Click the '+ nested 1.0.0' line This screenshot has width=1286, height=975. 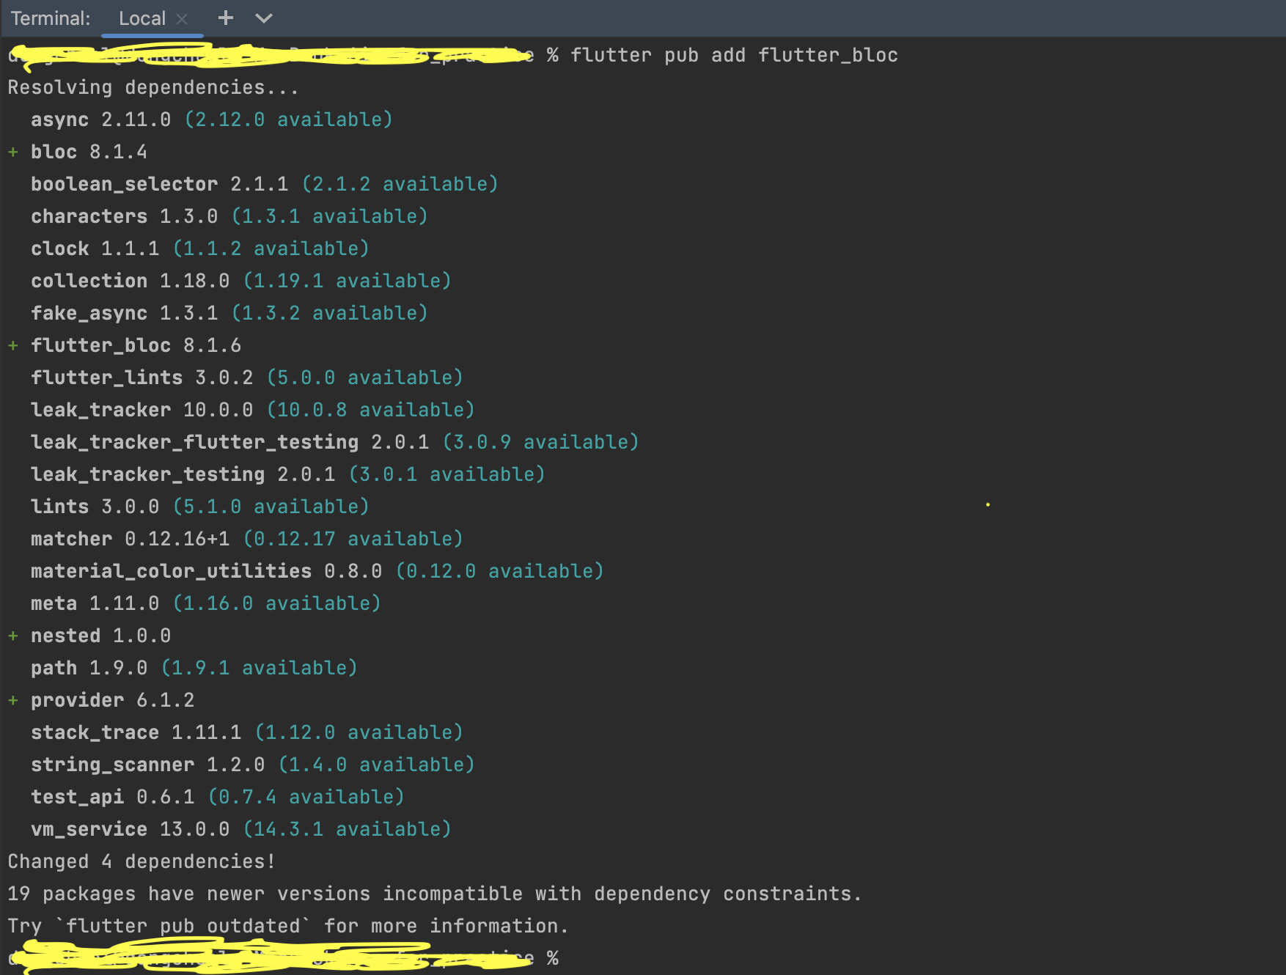tap(89, 636)
